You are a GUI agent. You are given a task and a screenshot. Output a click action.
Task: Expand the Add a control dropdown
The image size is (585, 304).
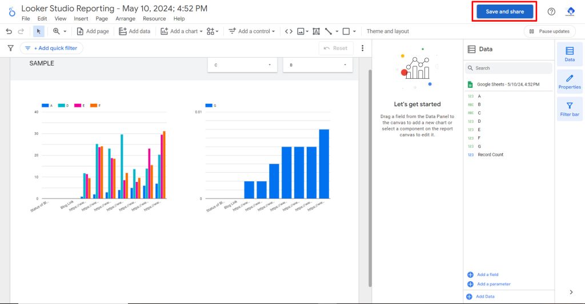[x=251, y=31]
